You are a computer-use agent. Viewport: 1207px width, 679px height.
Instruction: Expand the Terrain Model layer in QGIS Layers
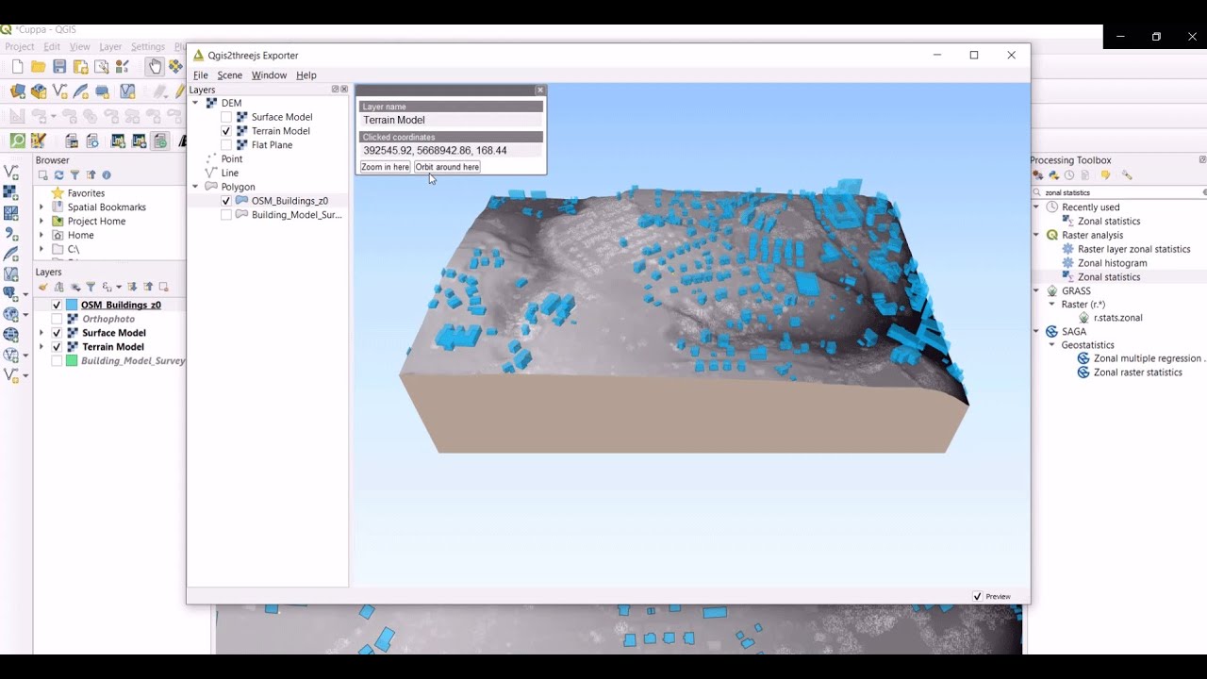tap(41, 347)
